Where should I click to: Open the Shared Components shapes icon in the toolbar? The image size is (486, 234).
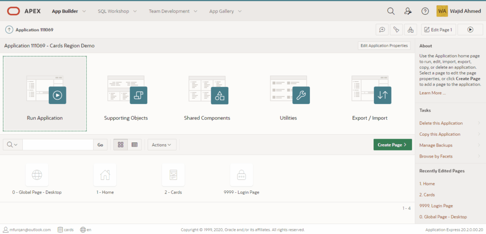pyautogui.click(x=411, y=30)
